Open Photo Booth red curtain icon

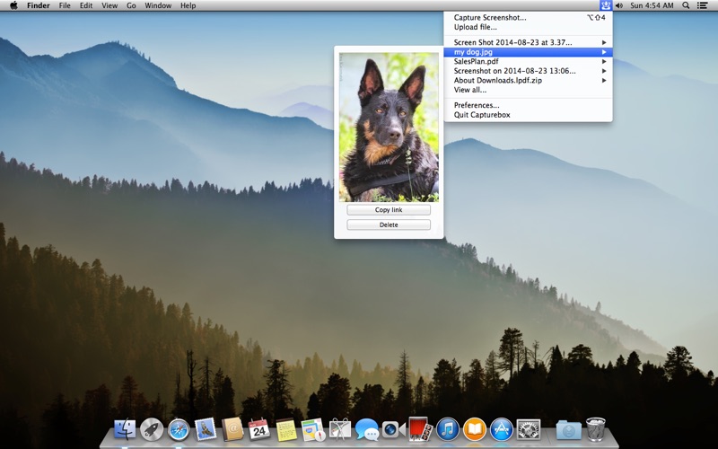(x=420, y=429)
